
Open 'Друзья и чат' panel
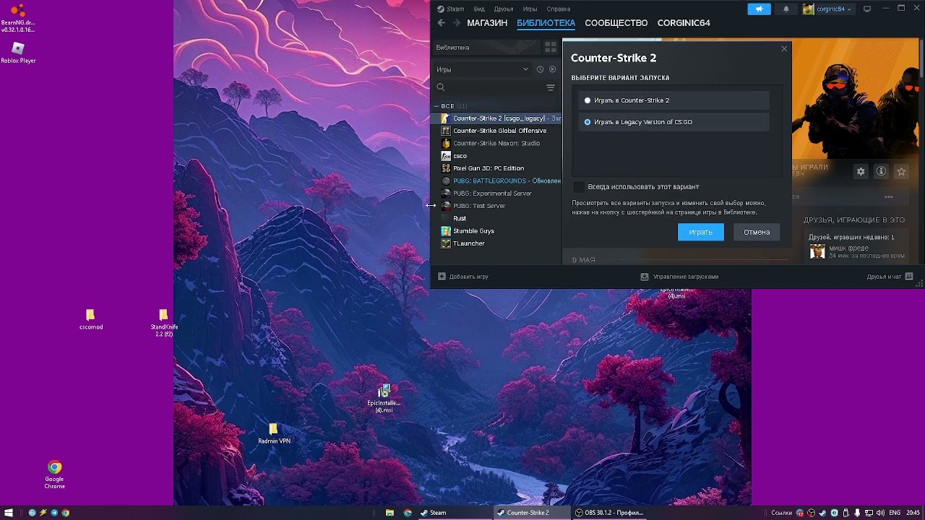890,277
